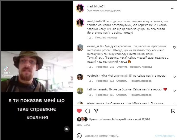Screen dimensions: 177x140
Task: Open the tati_romanenko avatar
Action: [80, 91]
